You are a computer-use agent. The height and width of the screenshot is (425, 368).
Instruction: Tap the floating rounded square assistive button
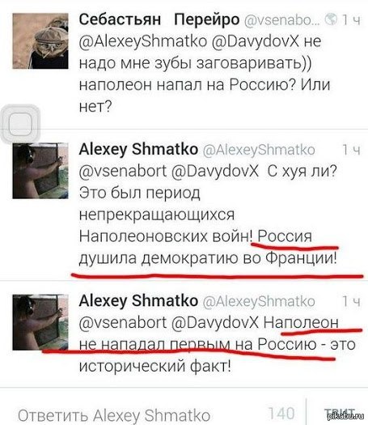click(x=20, y=124)
